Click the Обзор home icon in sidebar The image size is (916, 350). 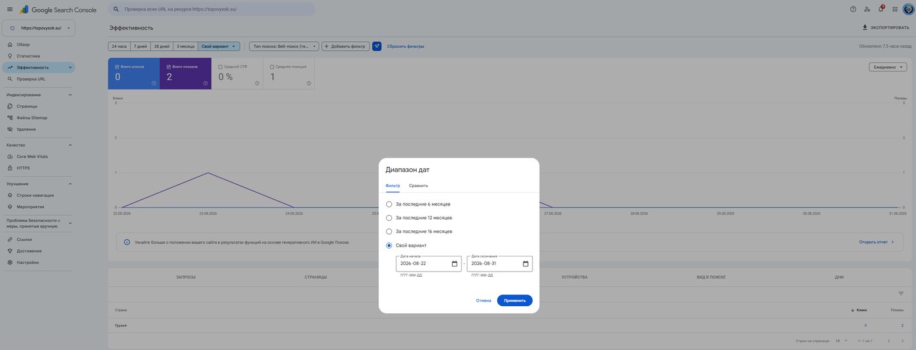click(x=10, y=44)
